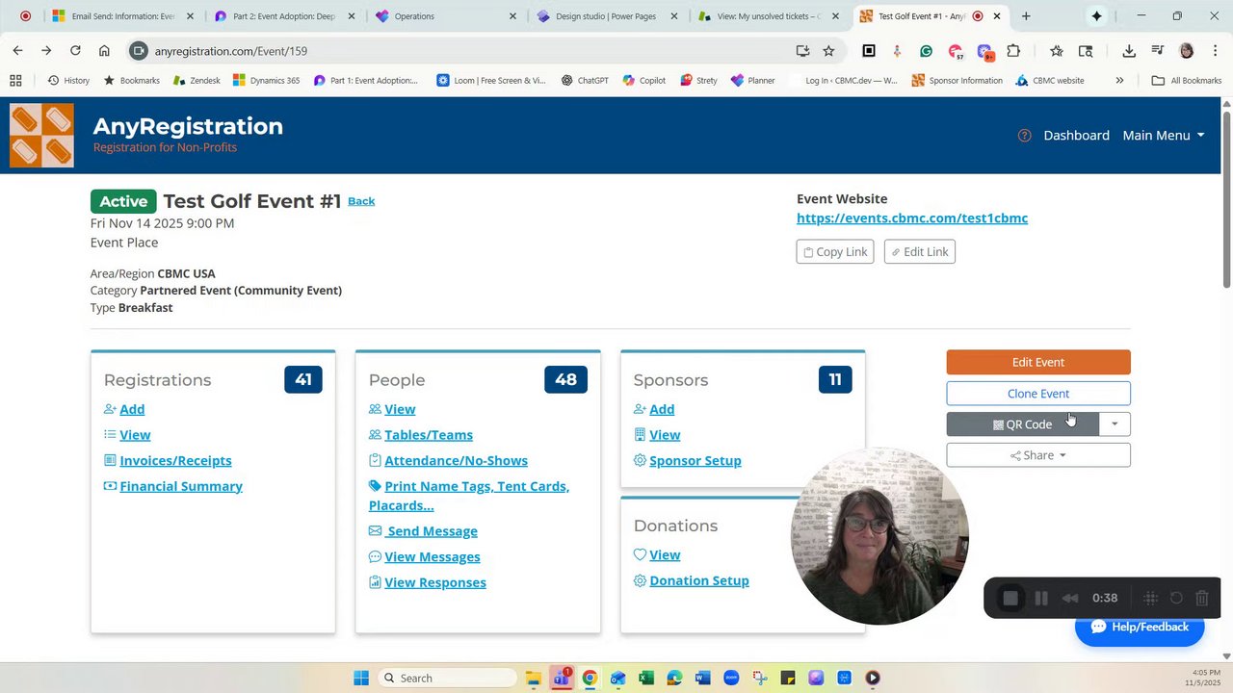
Task: Pause the screen recording
Action: [x=1041, y=598]
